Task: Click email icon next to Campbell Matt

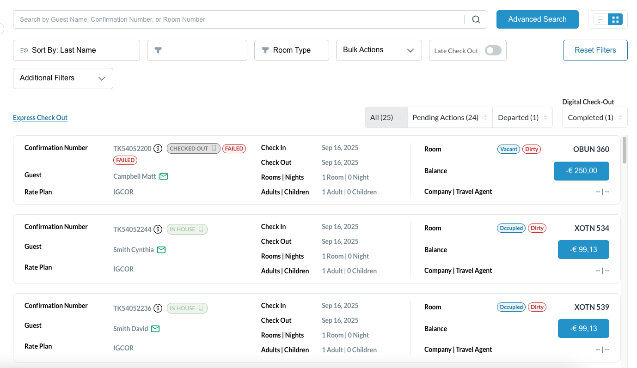Action: (x=164, y=176)
